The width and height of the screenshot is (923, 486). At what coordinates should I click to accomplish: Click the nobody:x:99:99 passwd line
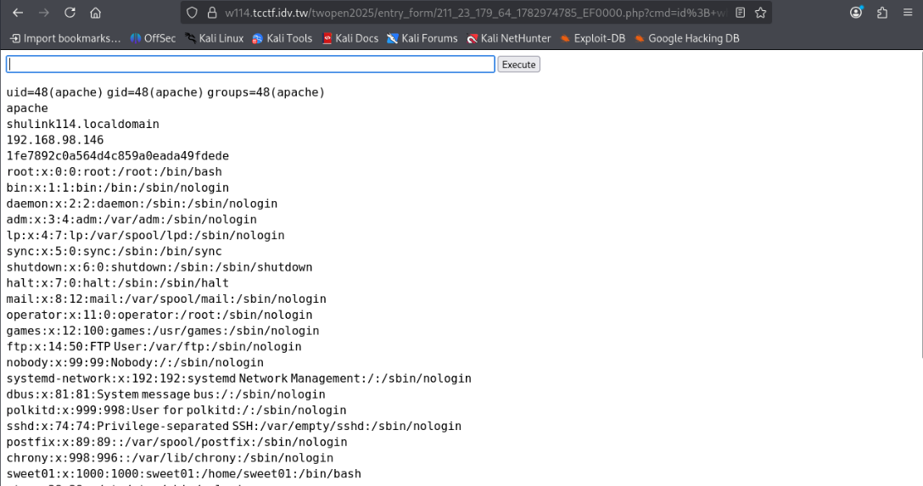[x=135, y=362]
